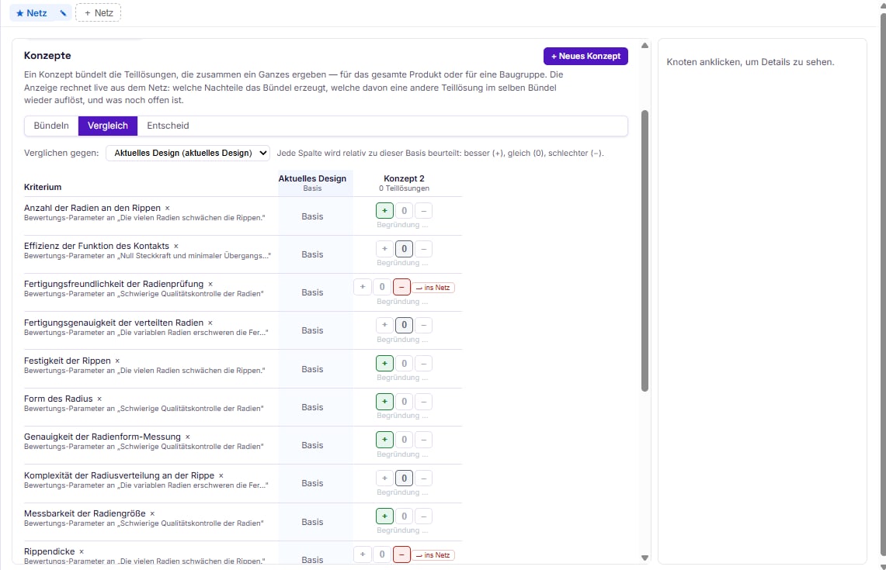Rate Anzahl der Radien as equal (0)

[x=404, y=211]
